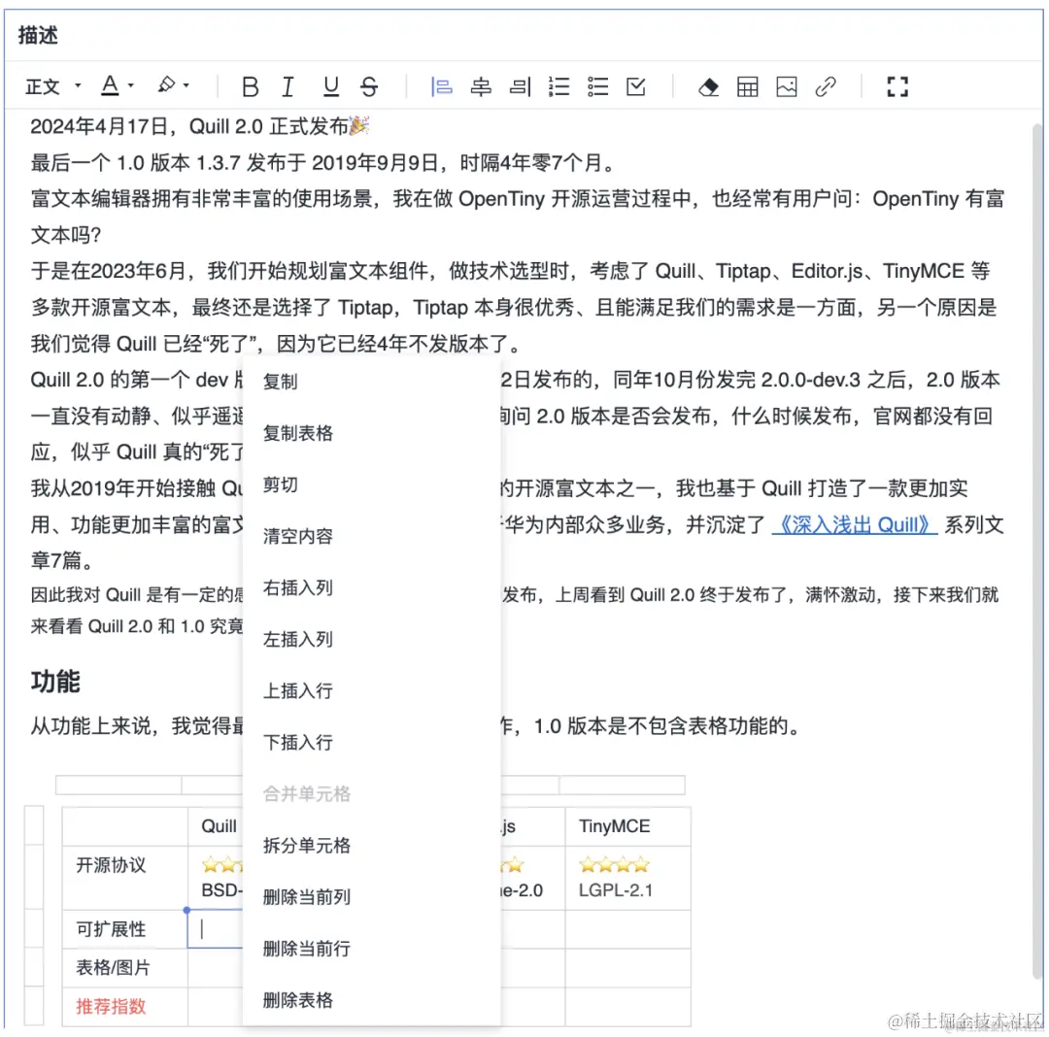Insert checkbox task list
The width and height of the screenshot is (1049, 1037).
pyautogui.click(x=636, y=87)
